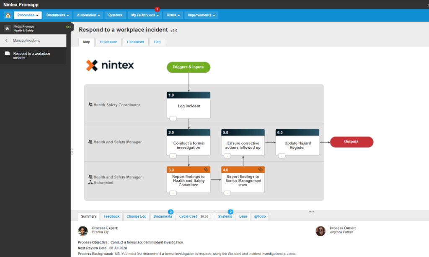429x257 pixels.
Task: Open the Change Log tab
Action: pyautogui.click(x=137, y=216)
